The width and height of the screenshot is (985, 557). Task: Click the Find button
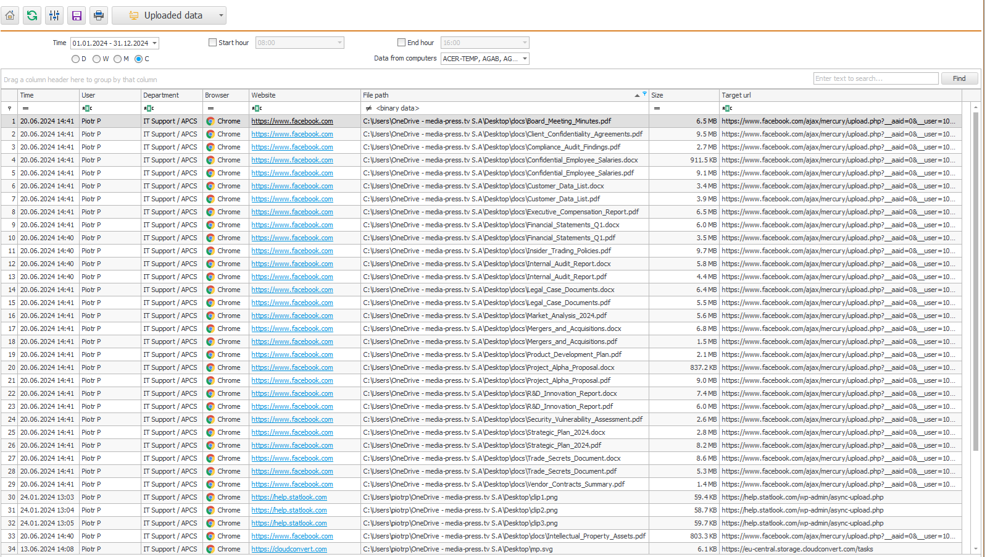[959, 78]
